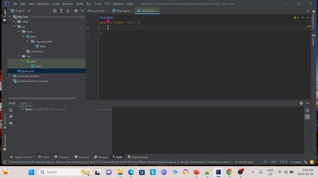Collapse the test folder
Image resolution: width=318 pixels, height=178 pixels.
19,56
